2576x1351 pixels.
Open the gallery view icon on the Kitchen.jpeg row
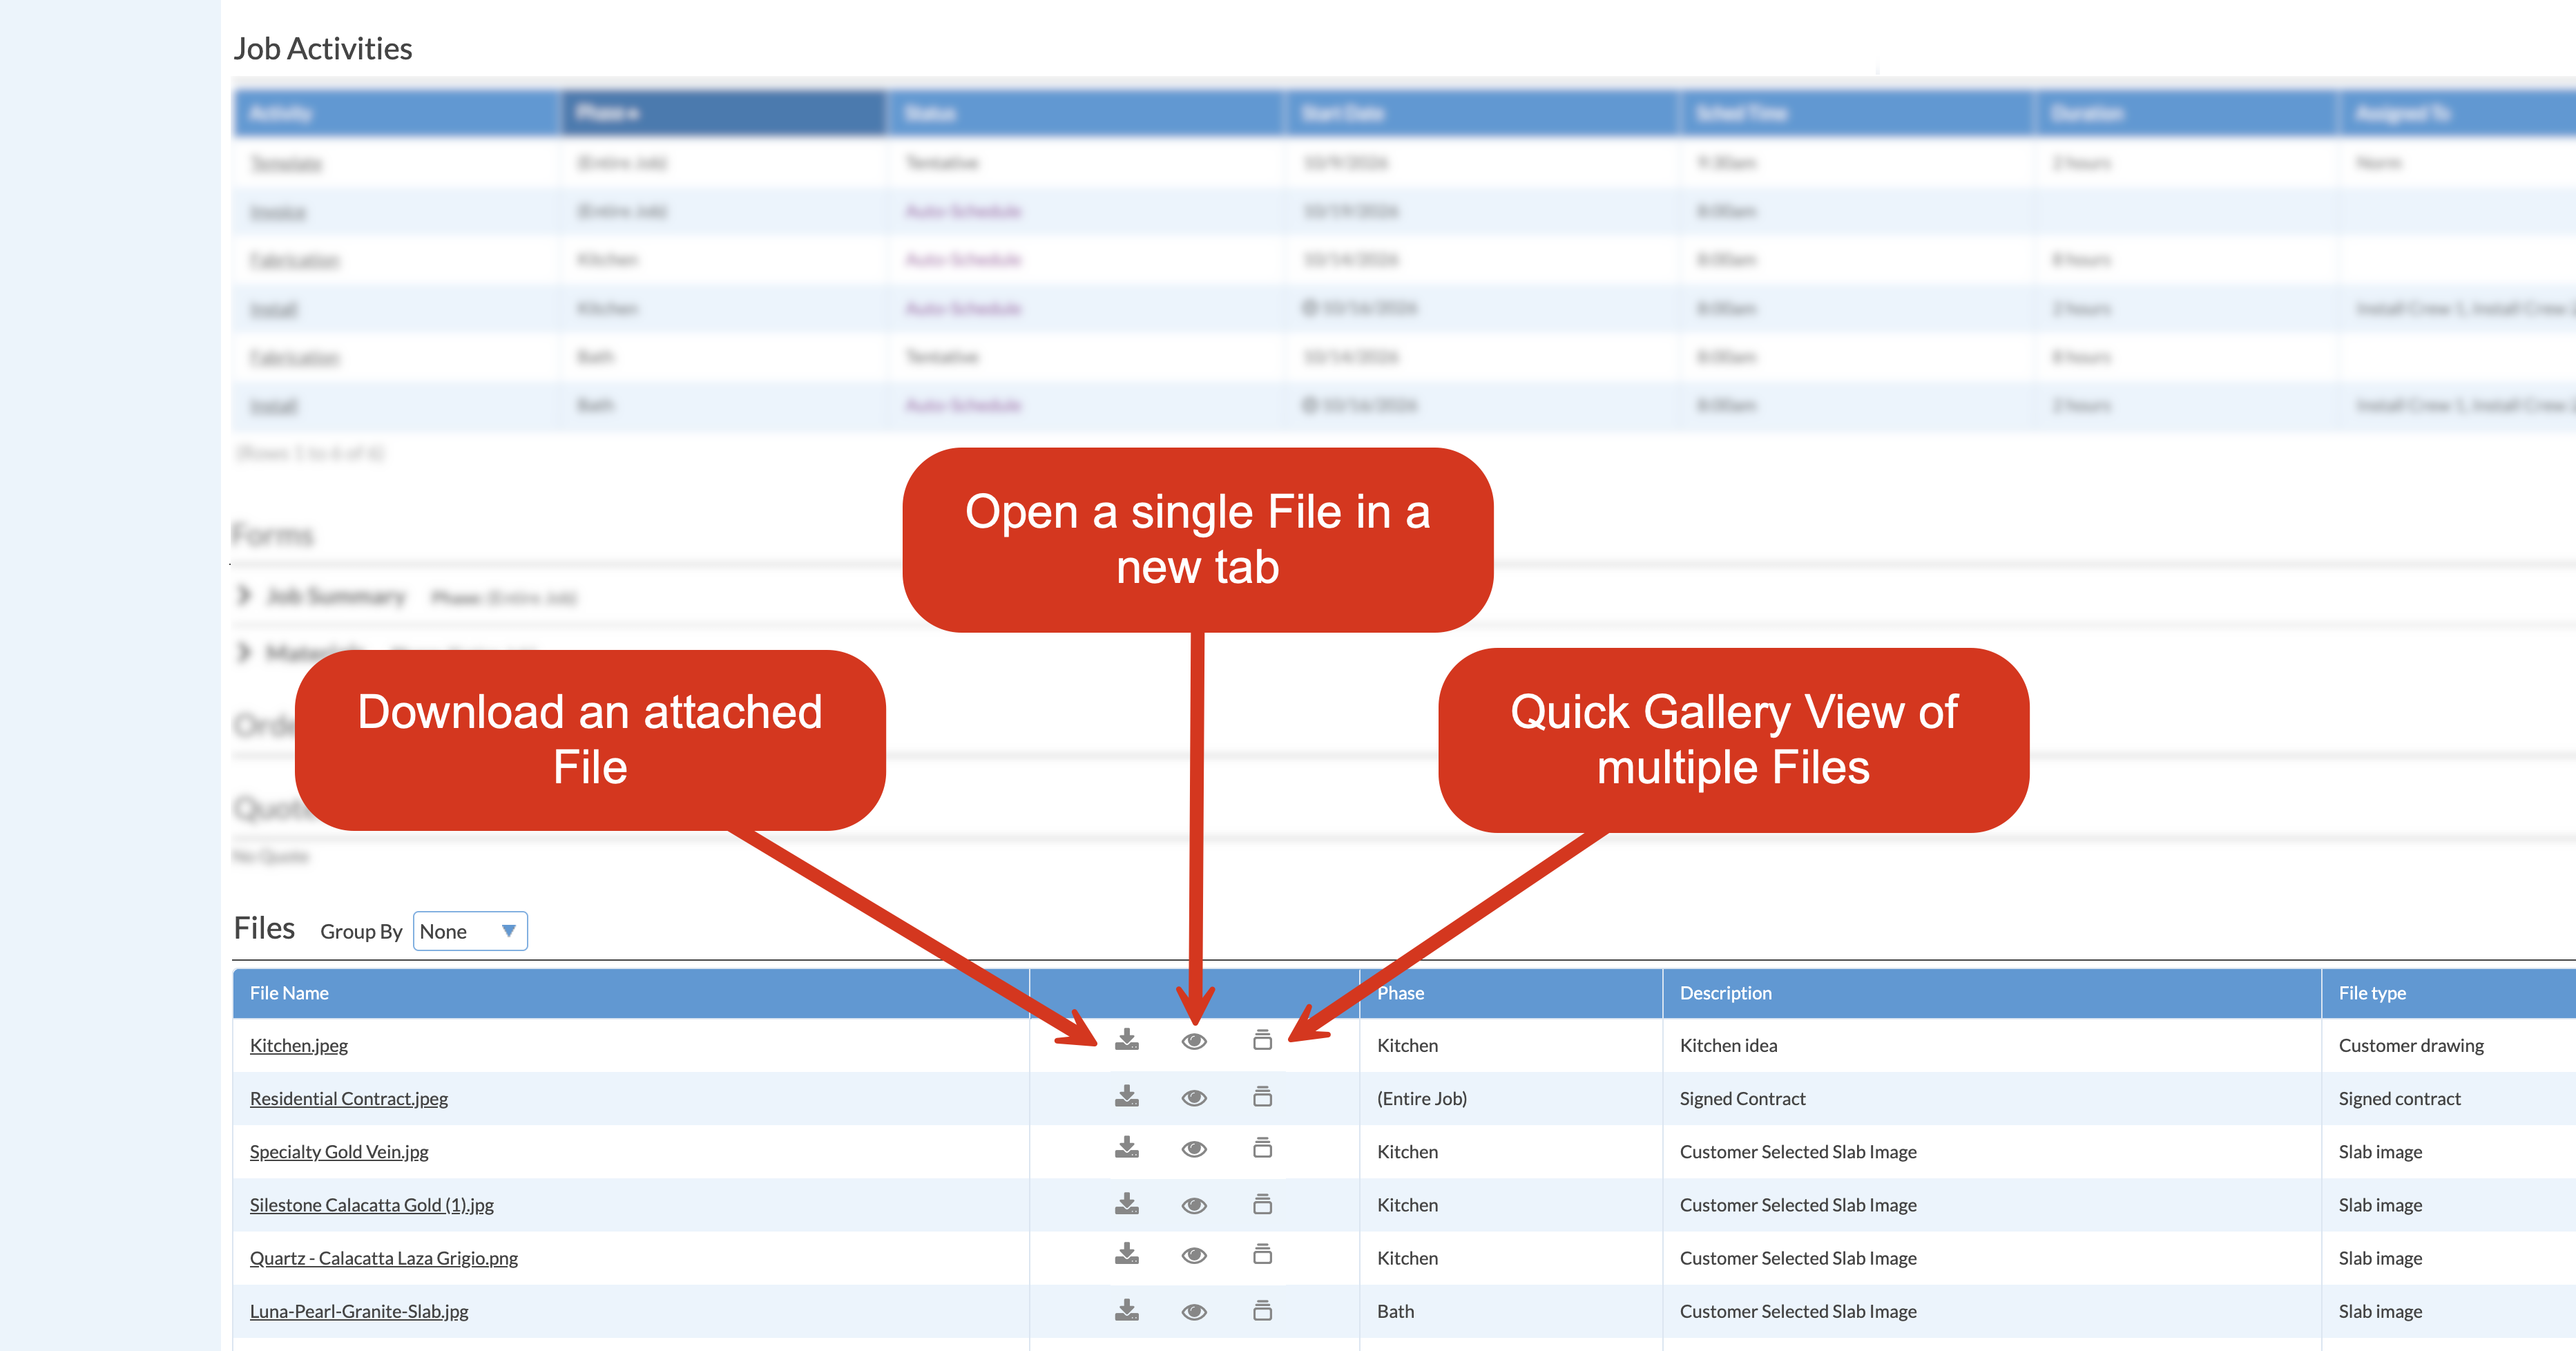point(1263,1040)
